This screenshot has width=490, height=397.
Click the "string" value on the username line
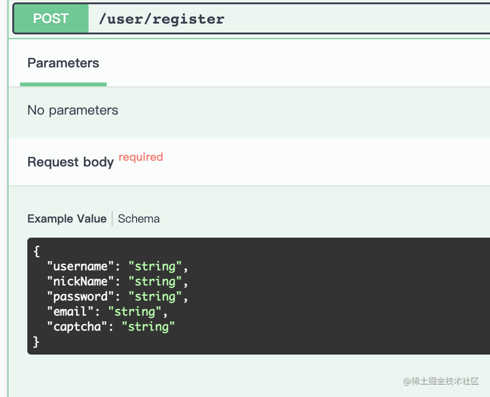coord(155,266)
